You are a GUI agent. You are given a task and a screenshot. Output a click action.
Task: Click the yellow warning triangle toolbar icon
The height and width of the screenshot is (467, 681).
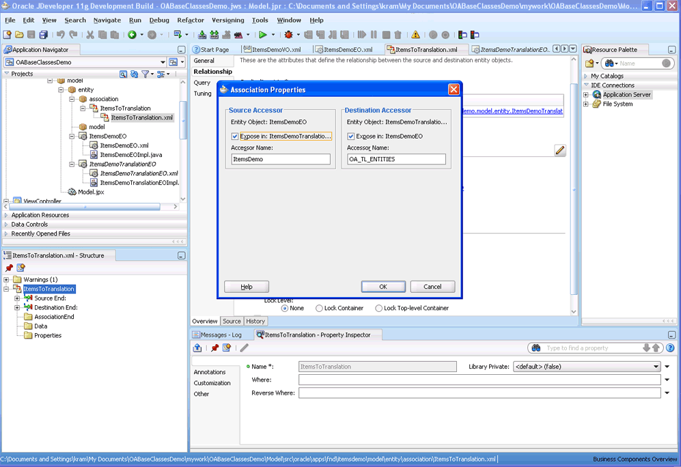416,35
